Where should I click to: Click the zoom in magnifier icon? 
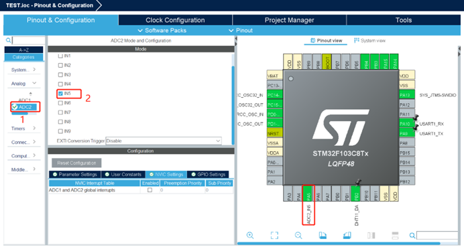click(x=250, y=236)
